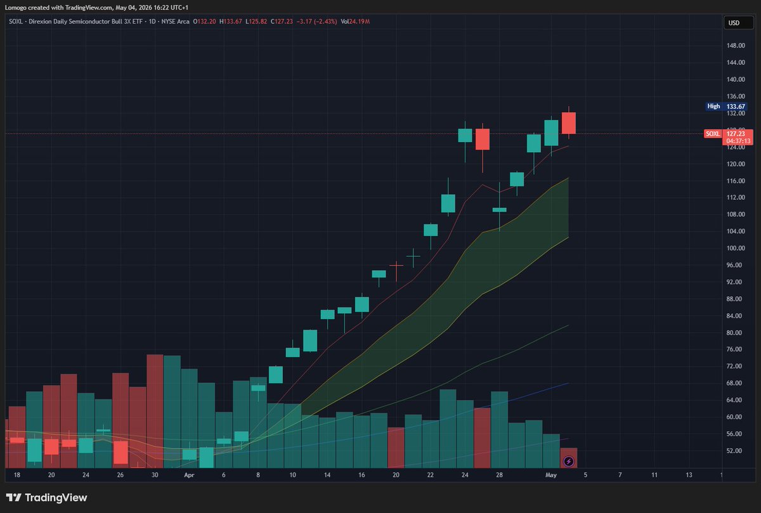Click the 18 date label on time axis

(17, 474)
